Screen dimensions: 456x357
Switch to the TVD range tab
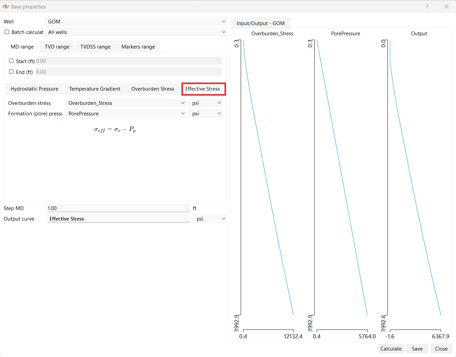57,47
